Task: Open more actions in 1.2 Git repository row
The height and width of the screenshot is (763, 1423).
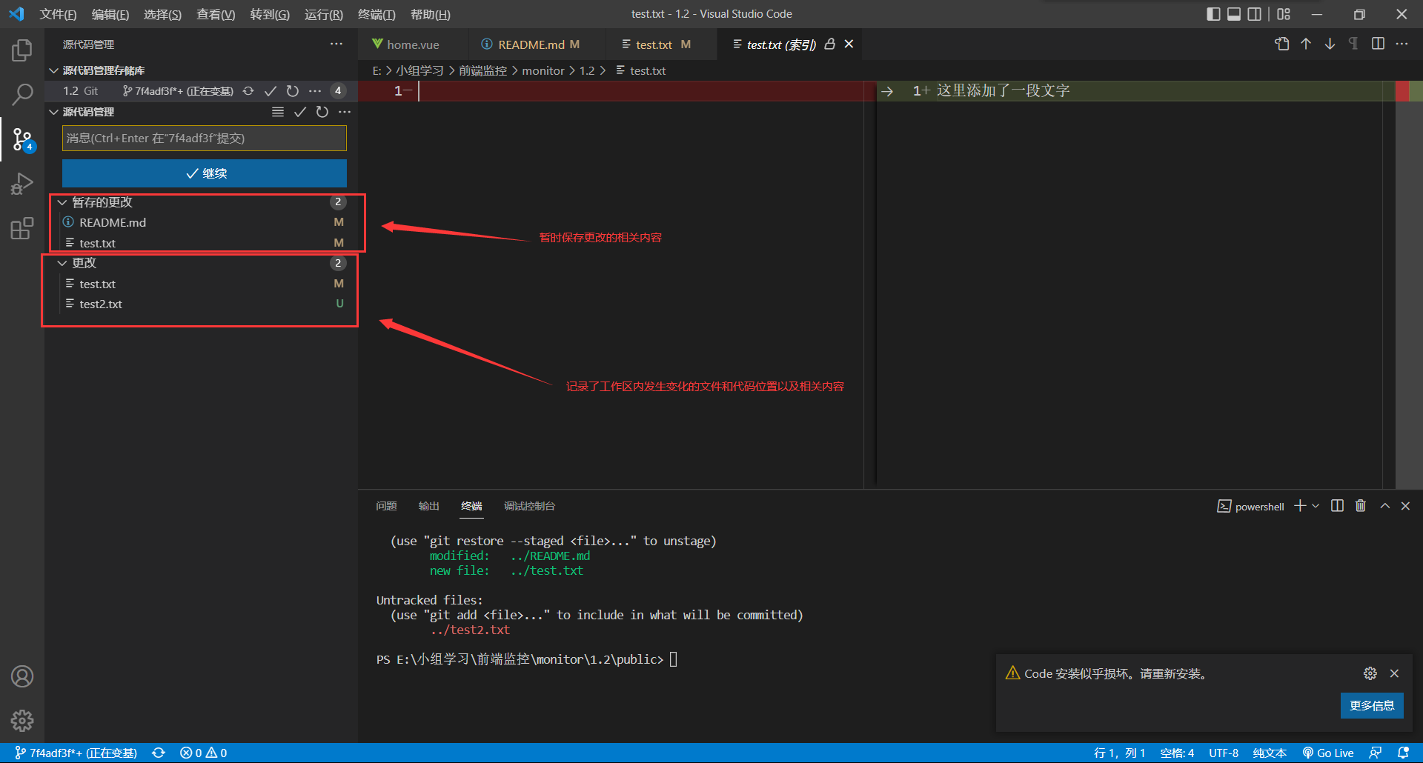Action: point(315,91)
